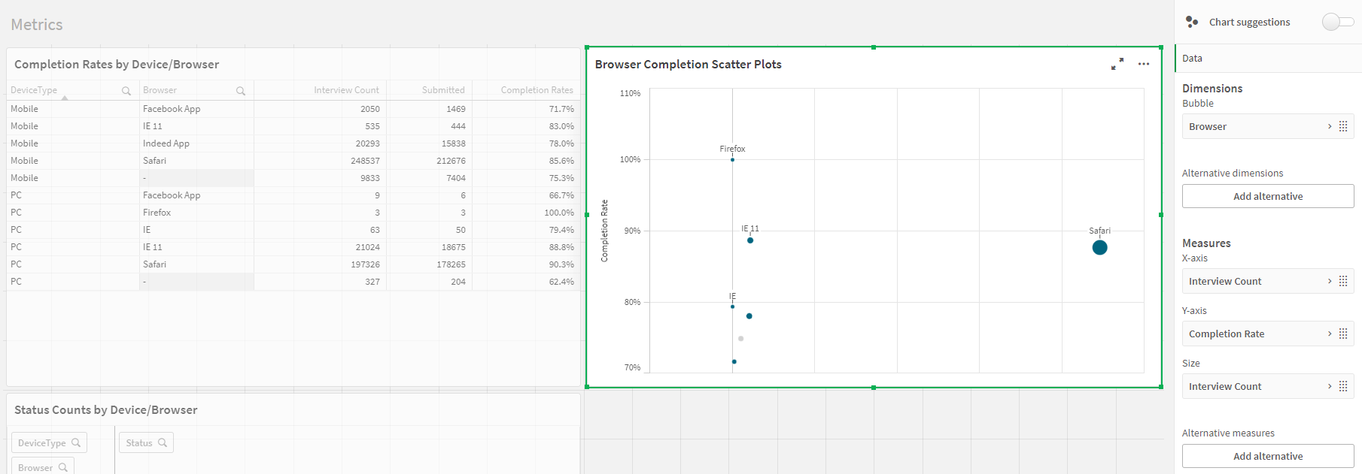1362x474 pixels.
Task: Click grid handle icon for X-axis Interview Count
Action: (x=1343, y=281)
